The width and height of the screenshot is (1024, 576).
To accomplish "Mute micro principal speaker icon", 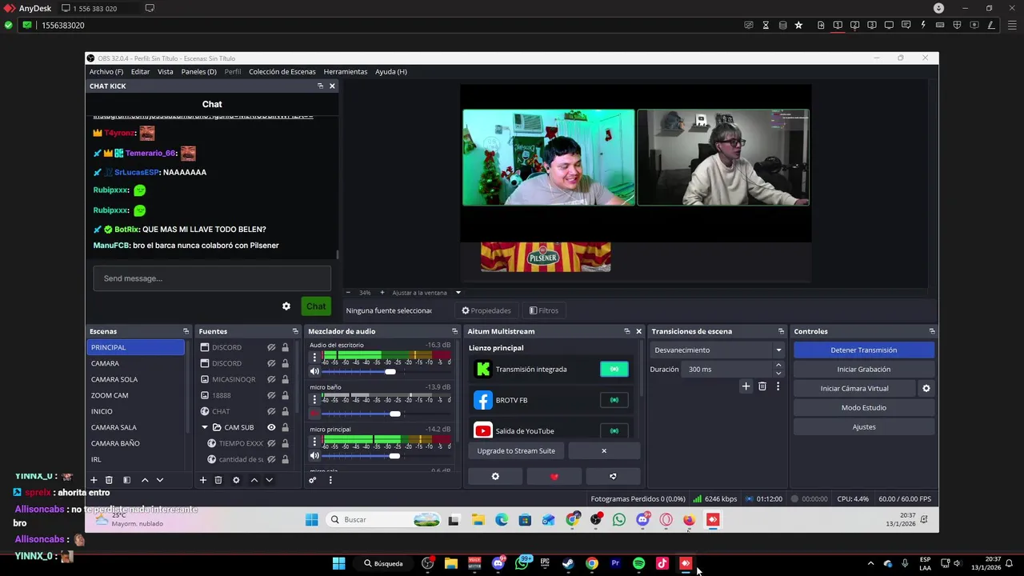I will [x=314, y=456].
